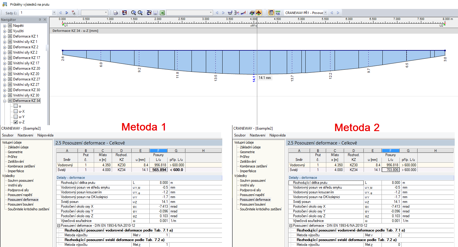Collapse the Posouzení deformace section in Metoda 1
Viewport: 458px width, 247px height.
(x=59, y=226)
